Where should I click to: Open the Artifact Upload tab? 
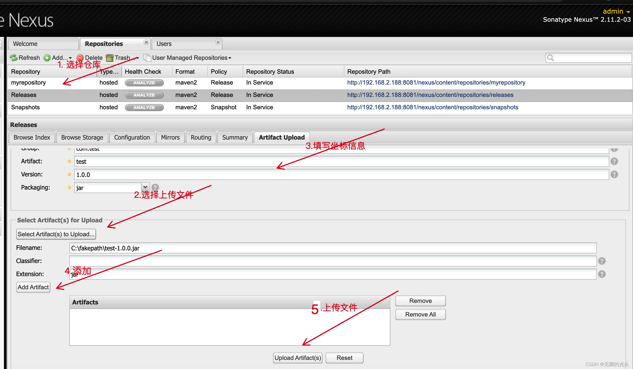click(x=282, y=138)
